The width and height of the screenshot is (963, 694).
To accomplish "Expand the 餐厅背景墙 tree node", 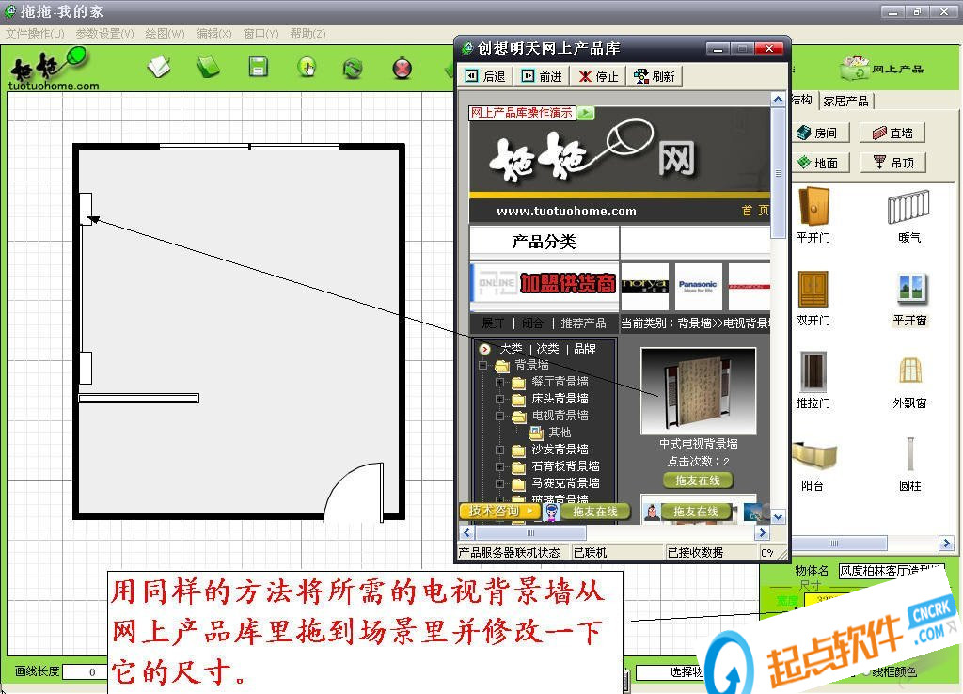I will 500,382.
